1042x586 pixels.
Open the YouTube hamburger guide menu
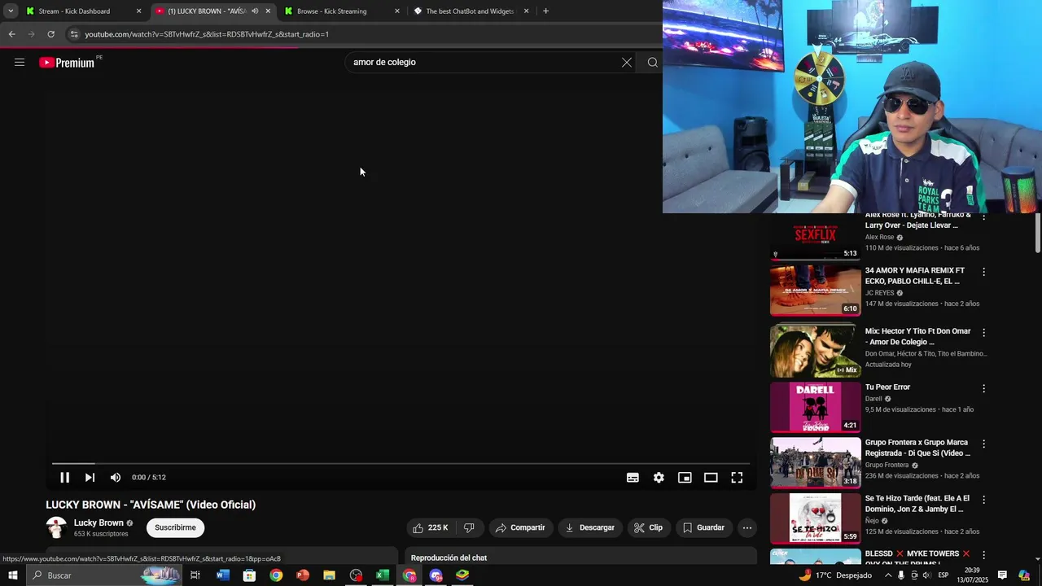(20, 63)
